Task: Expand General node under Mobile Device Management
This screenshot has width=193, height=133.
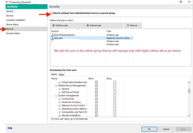Action: point(60,89)
